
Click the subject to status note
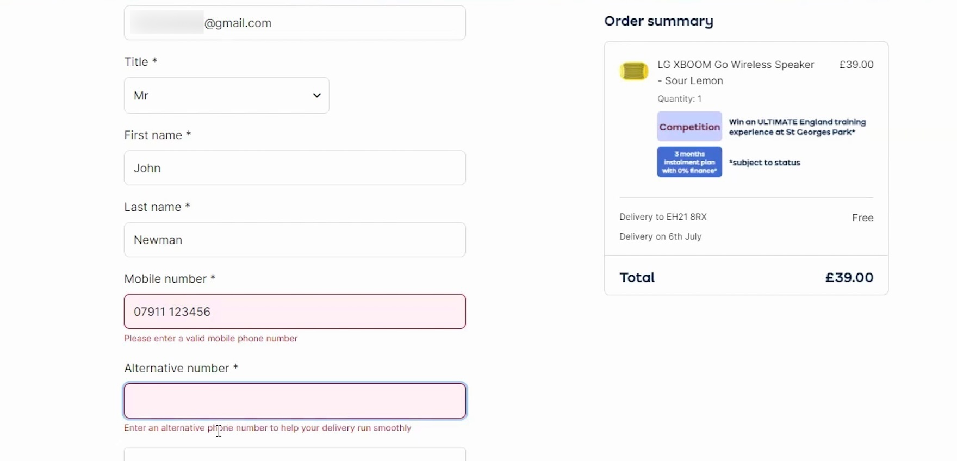pos(765,163)
